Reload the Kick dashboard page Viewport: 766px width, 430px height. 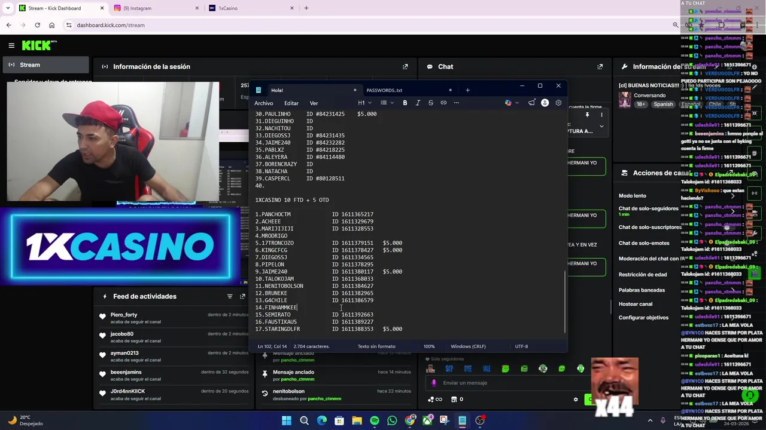coord(37,25)
